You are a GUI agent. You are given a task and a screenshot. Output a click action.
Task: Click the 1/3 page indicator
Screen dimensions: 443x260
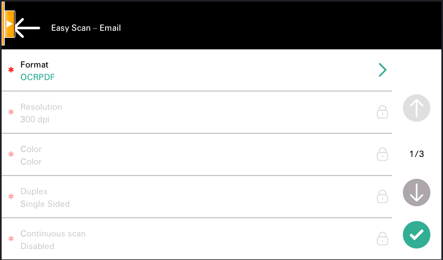417,154
